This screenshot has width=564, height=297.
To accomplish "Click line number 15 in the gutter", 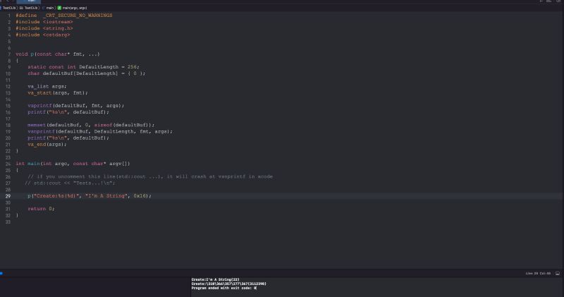I will coord(8,106).
